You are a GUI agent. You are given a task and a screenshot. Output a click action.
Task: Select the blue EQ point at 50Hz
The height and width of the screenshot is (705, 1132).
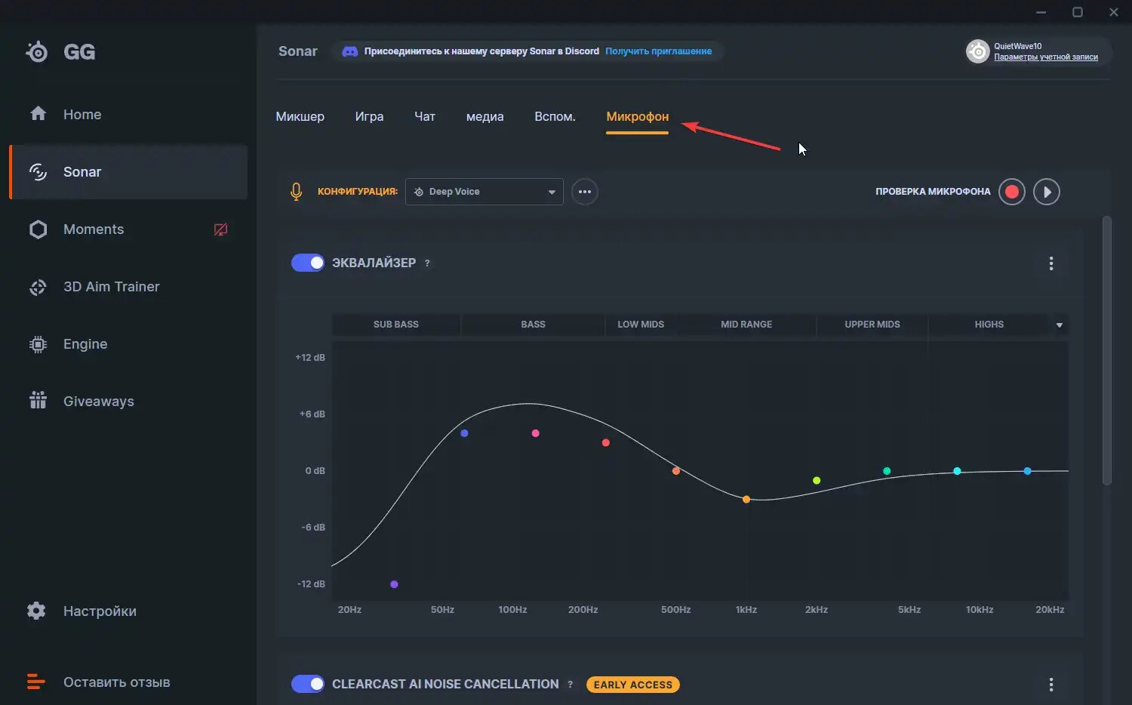click(x=464, y=433)
